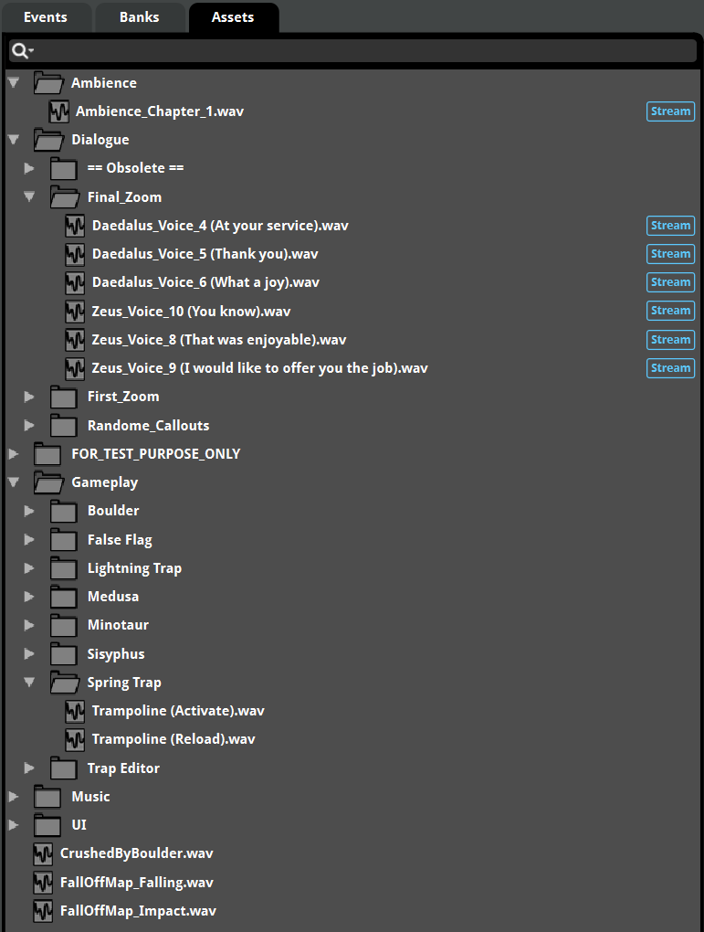Click the Ambience folder icon

tap(48, 82)
